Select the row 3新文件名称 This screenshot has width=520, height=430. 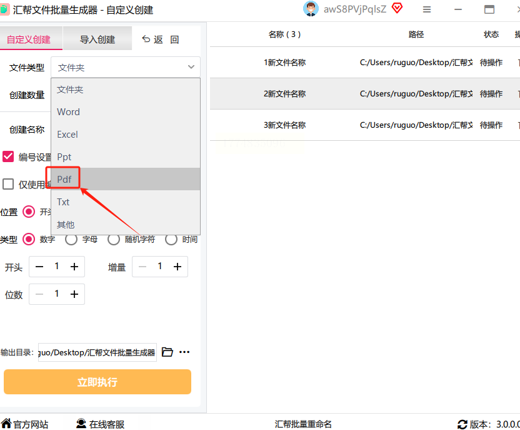365,125
